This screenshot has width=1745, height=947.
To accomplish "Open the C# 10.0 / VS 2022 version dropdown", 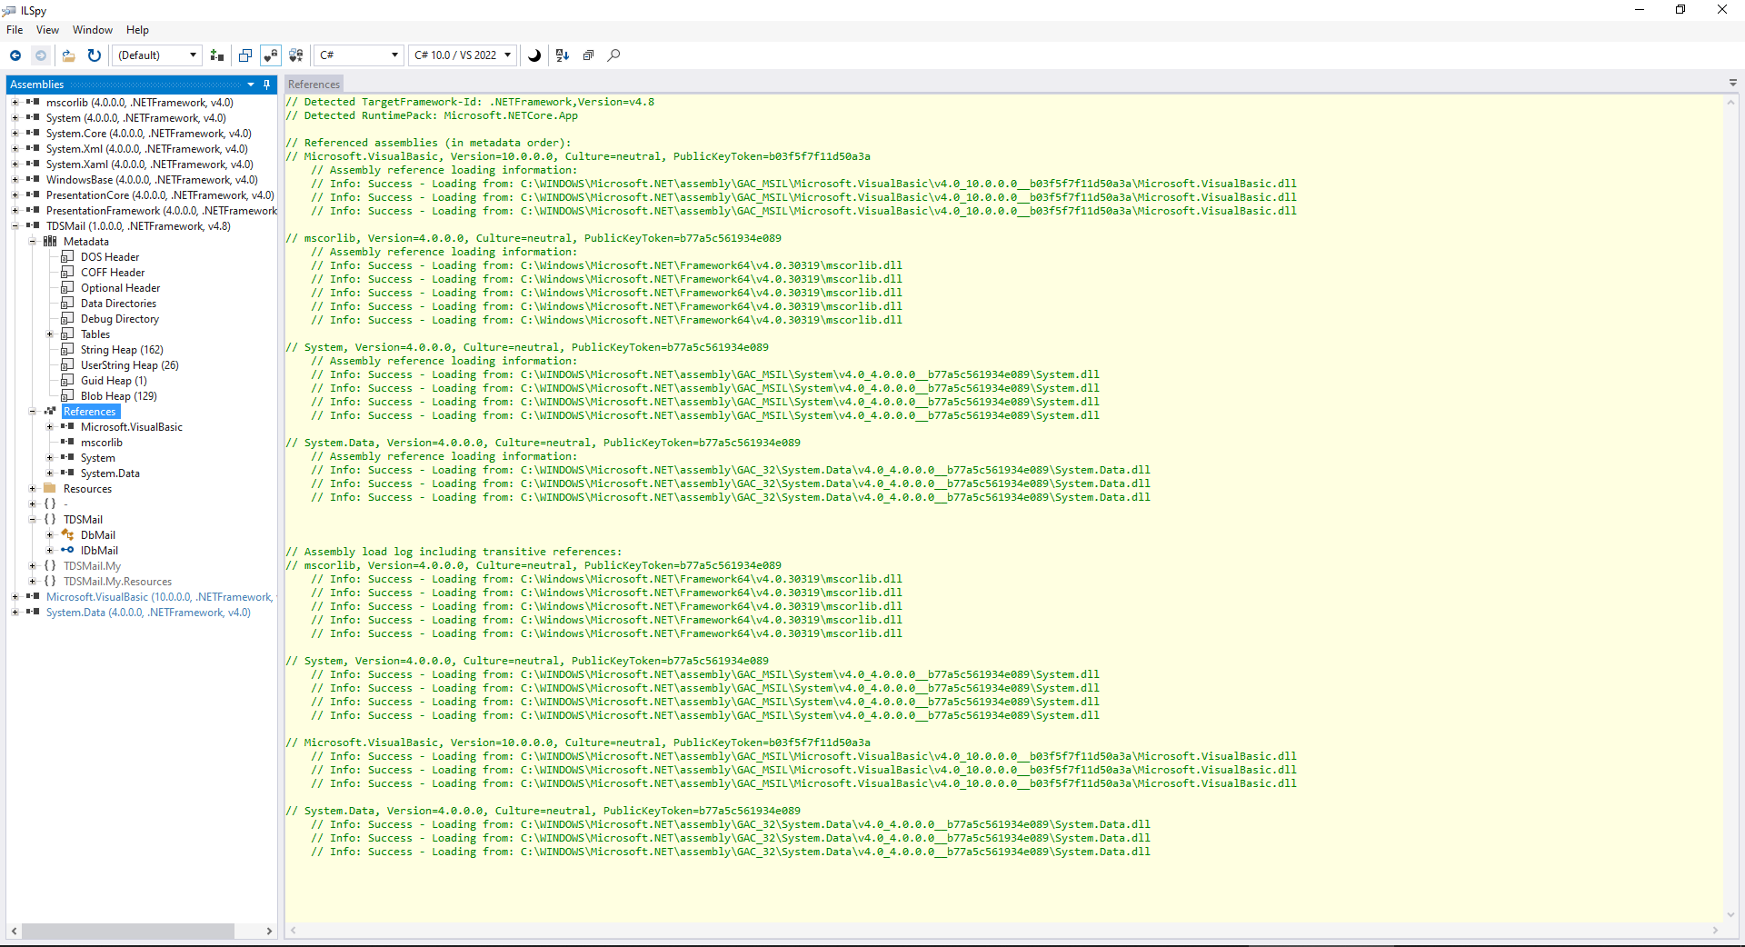I will 463,55.
